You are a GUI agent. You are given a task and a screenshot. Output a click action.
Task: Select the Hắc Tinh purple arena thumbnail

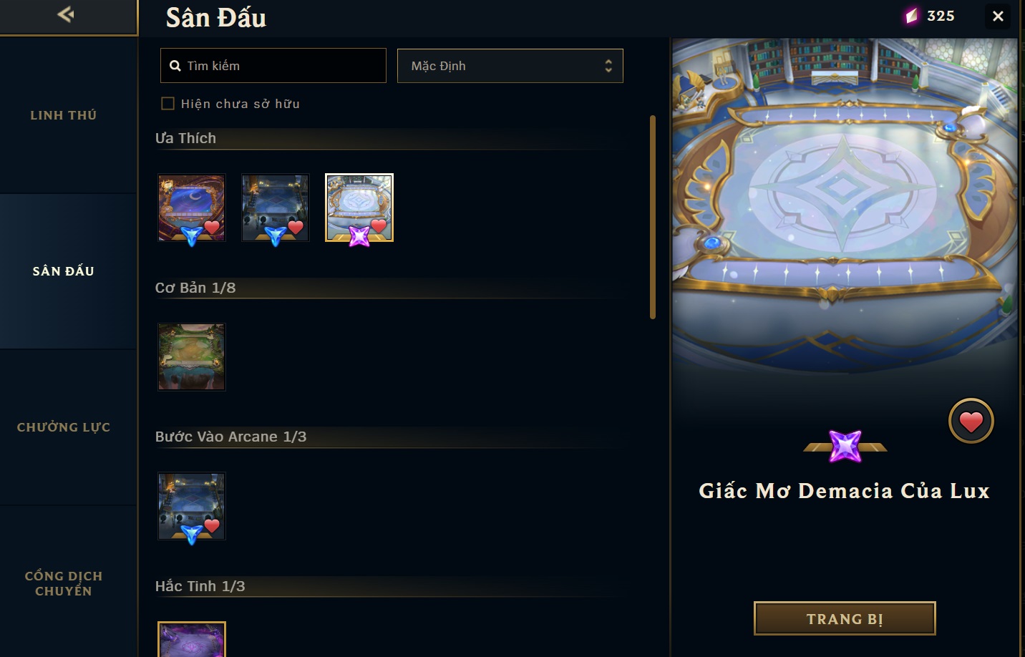(x=192, y=640)
